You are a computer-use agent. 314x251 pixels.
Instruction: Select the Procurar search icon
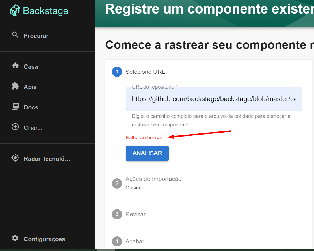[15, 35]
